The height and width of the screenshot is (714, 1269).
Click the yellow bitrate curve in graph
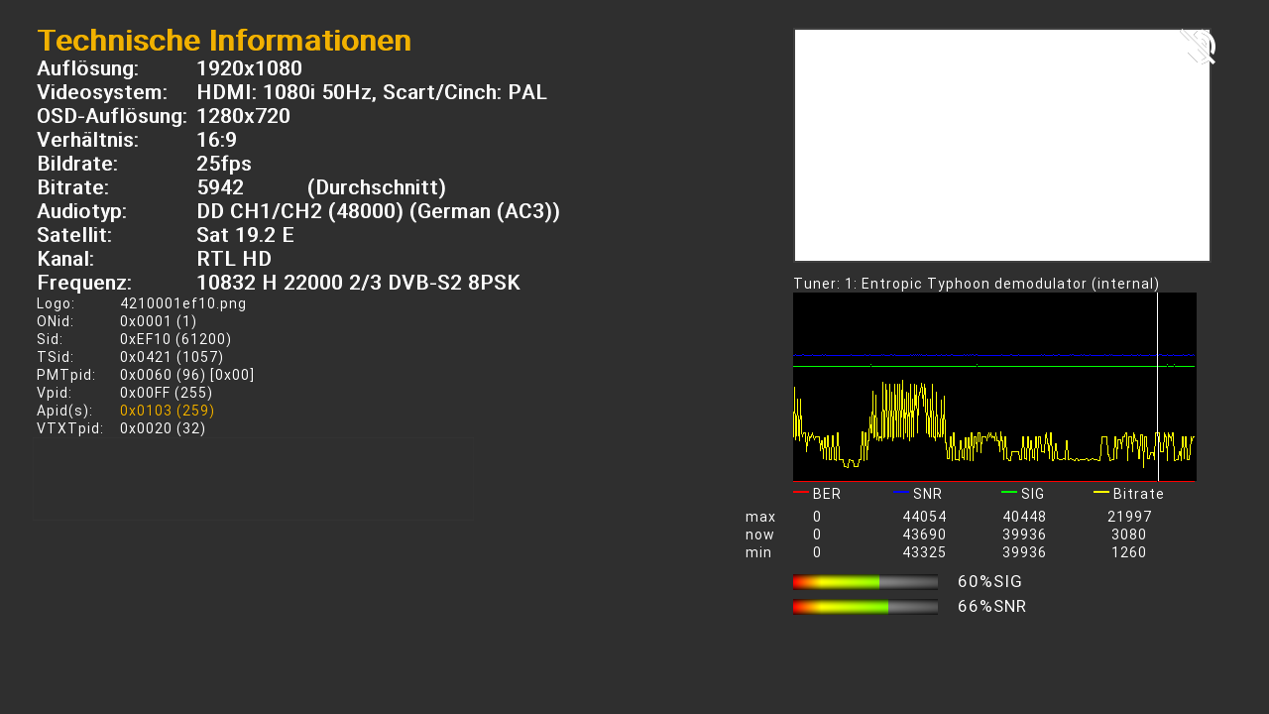[904, 407]
